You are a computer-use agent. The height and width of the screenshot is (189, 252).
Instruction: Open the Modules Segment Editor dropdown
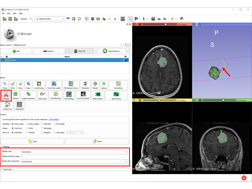[50, 19]
